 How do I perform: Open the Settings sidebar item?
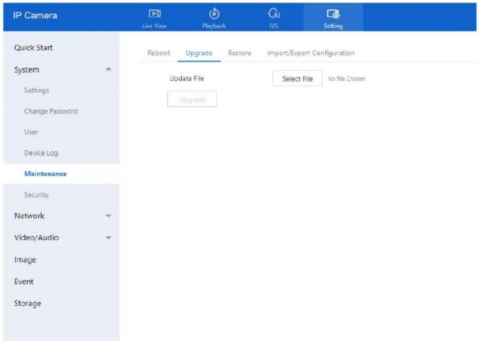(x=37, y=90)
